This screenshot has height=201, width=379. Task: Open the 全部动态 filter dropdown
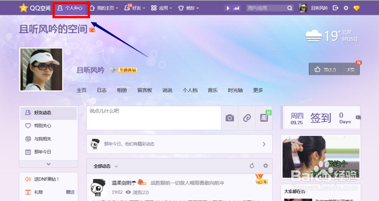point(106,166)
